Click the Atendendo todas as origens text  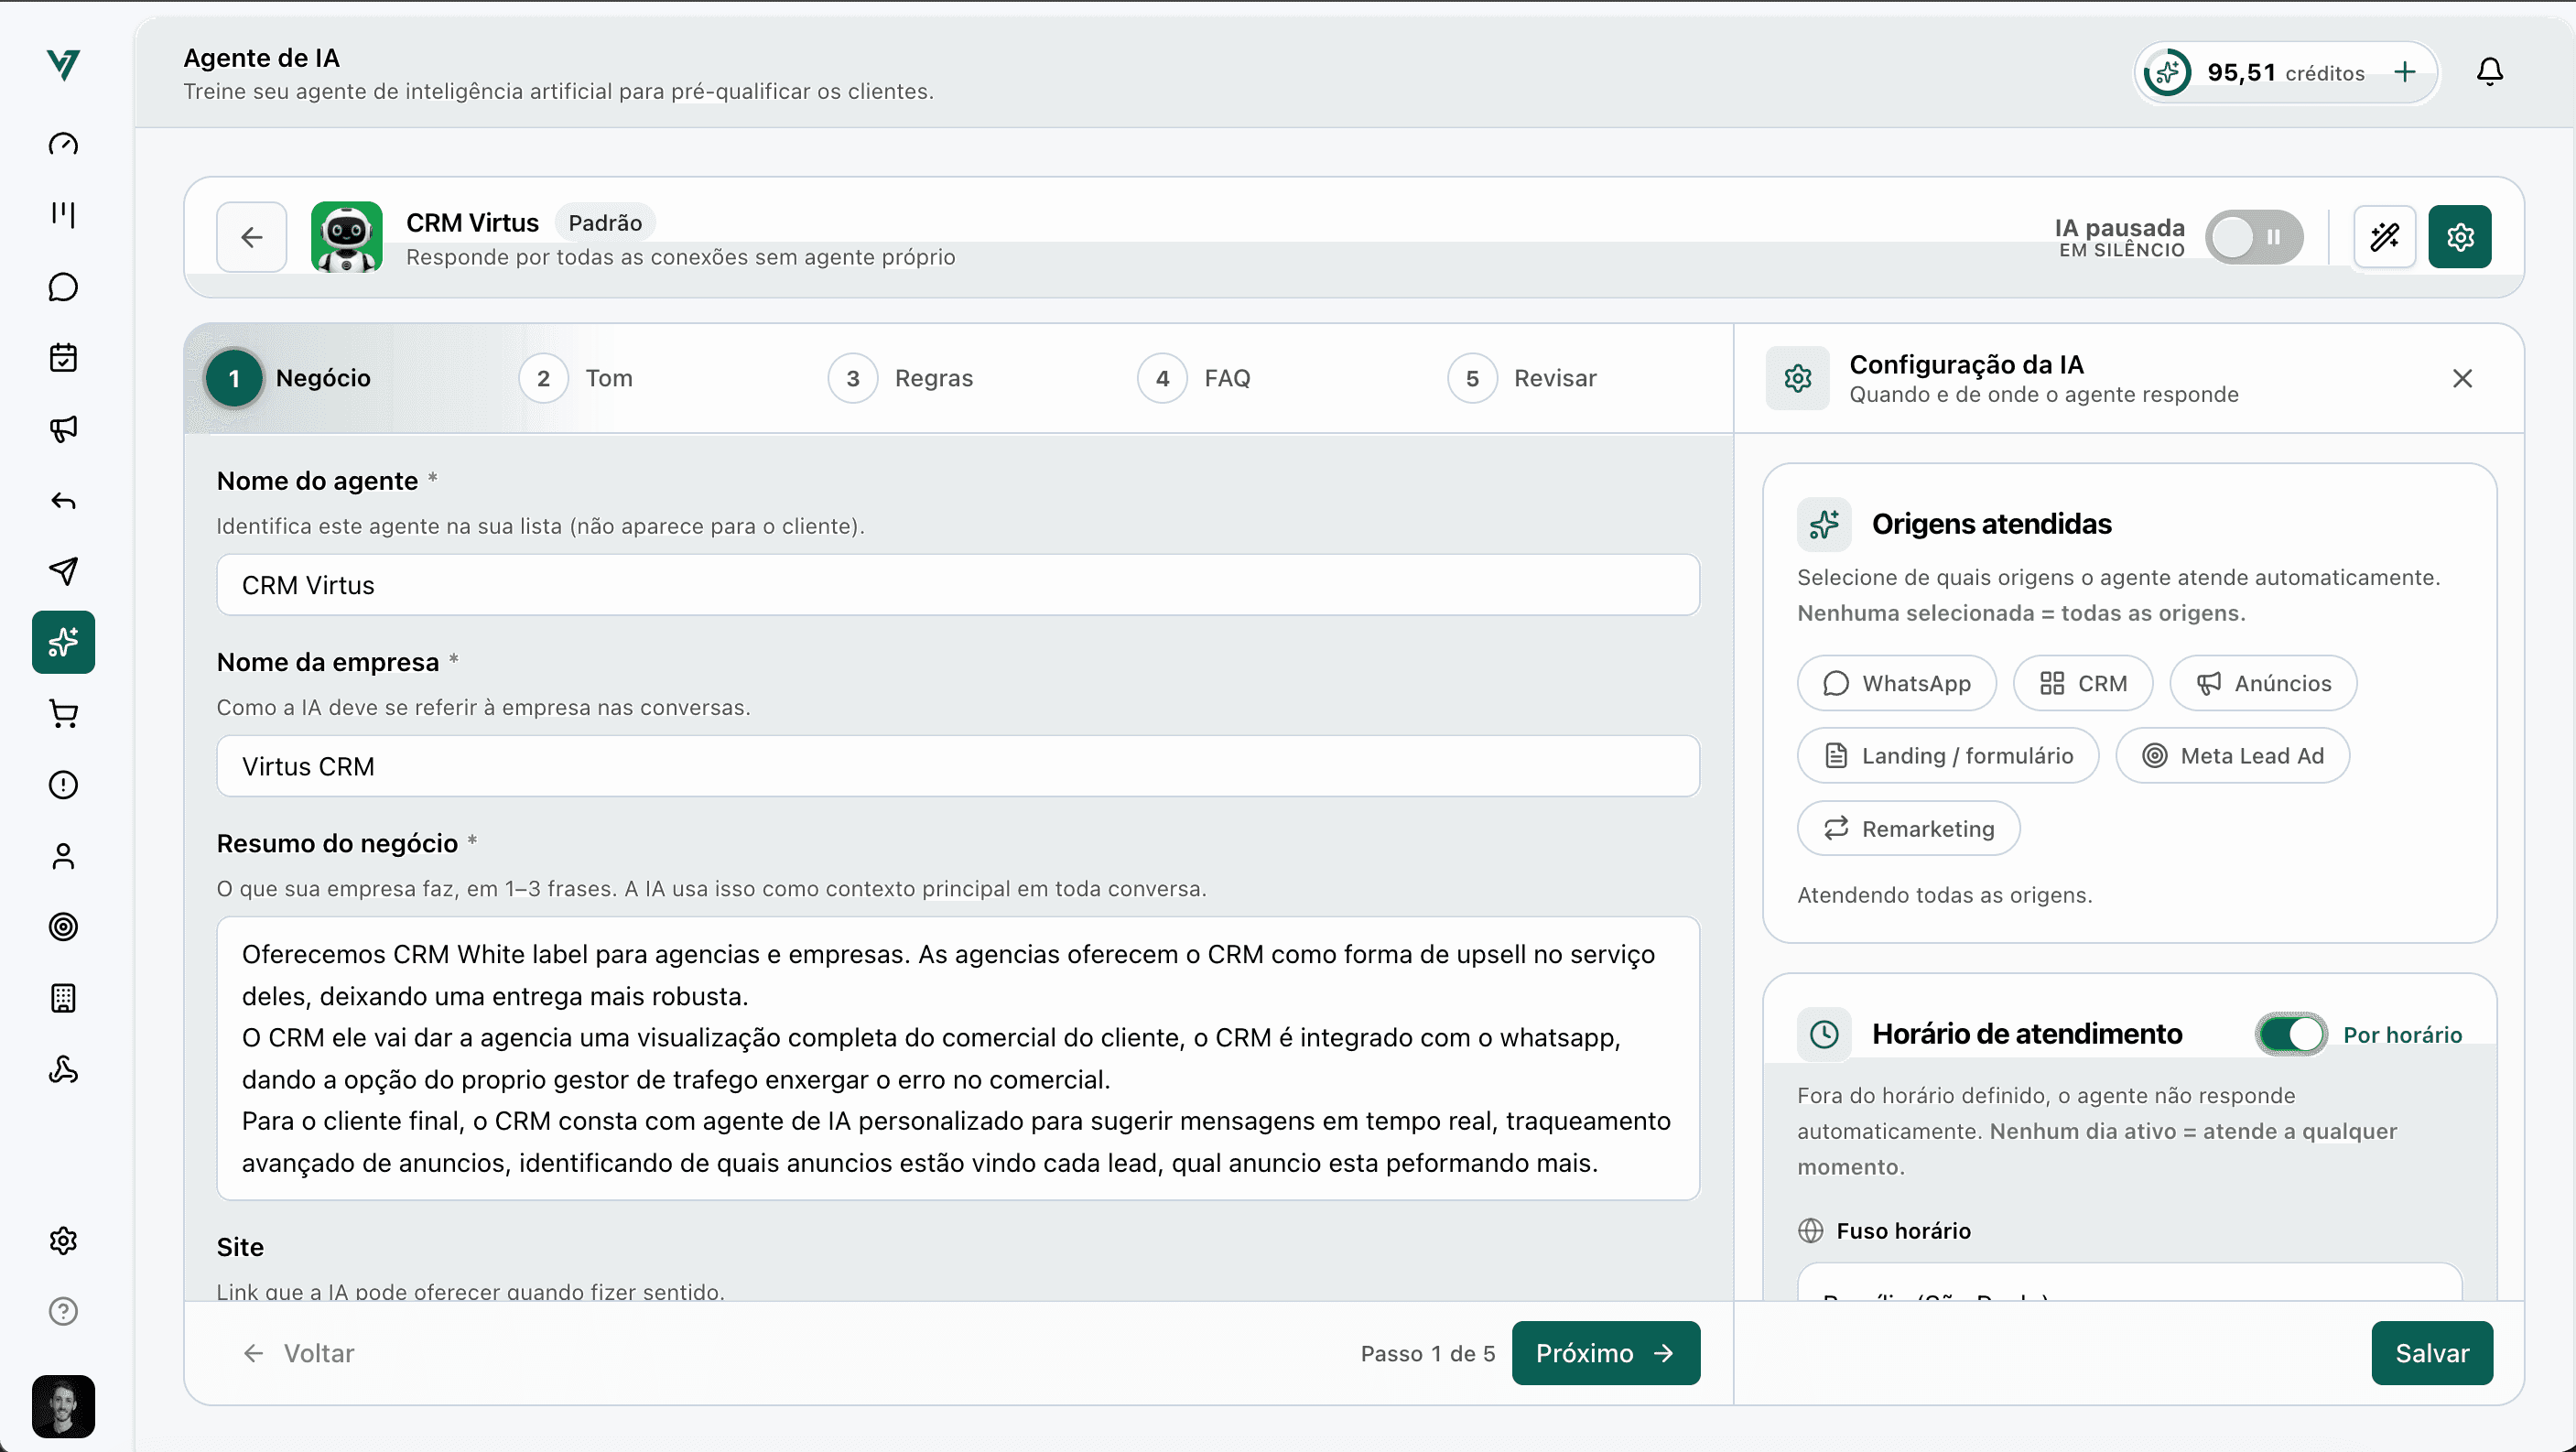pyautogui.click(x=1944, y=895)
